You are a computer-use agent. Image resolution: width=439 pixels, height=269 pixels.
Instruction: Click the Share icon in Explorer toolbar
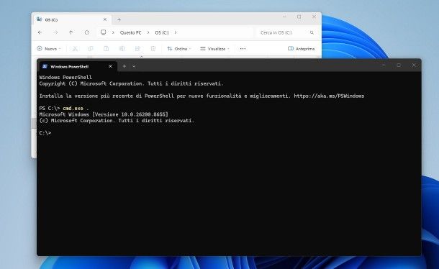tap(137, 49)
